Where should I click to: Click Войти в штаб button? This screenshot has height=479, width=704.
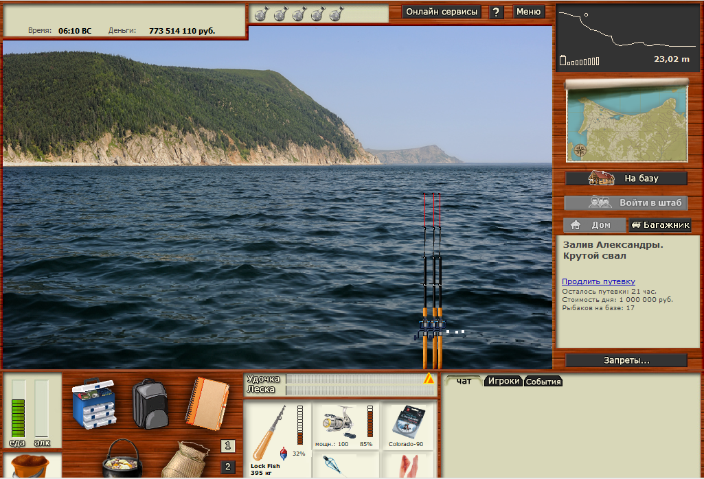[626, 202]
